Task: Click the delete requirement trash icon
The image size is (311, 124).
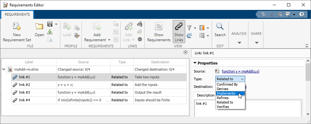Action: (116, 24)
